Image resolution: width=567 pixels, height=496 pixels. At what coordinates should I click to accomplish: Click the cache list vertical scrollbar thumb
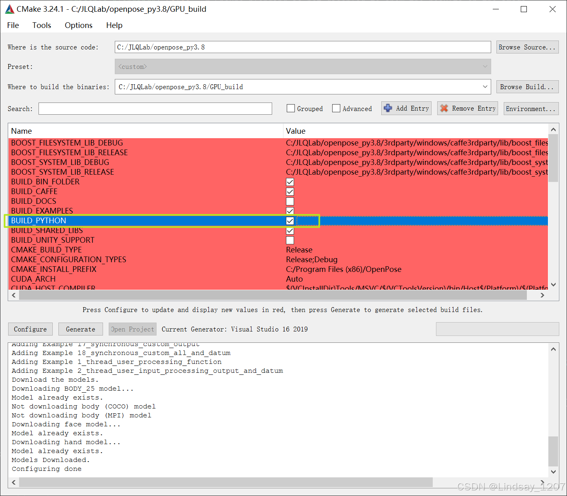point(553,158)
